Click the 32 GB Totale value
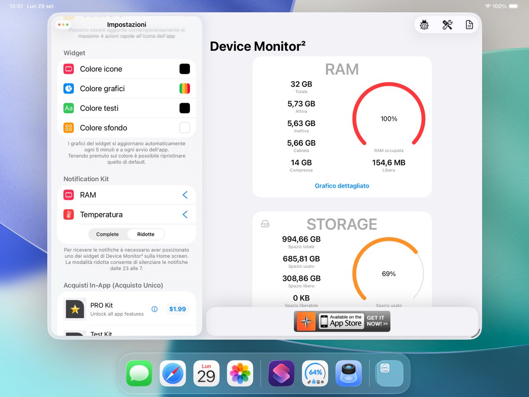The image size is (529, 397). 302,84
